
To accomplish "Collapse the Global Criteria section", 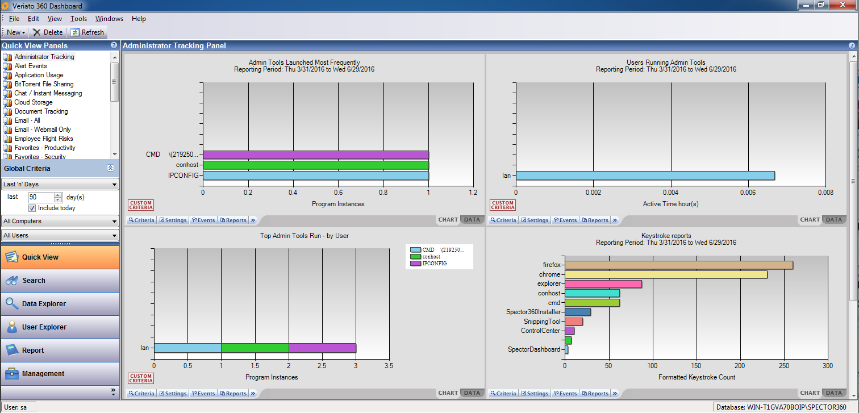I will pos(110,168).
